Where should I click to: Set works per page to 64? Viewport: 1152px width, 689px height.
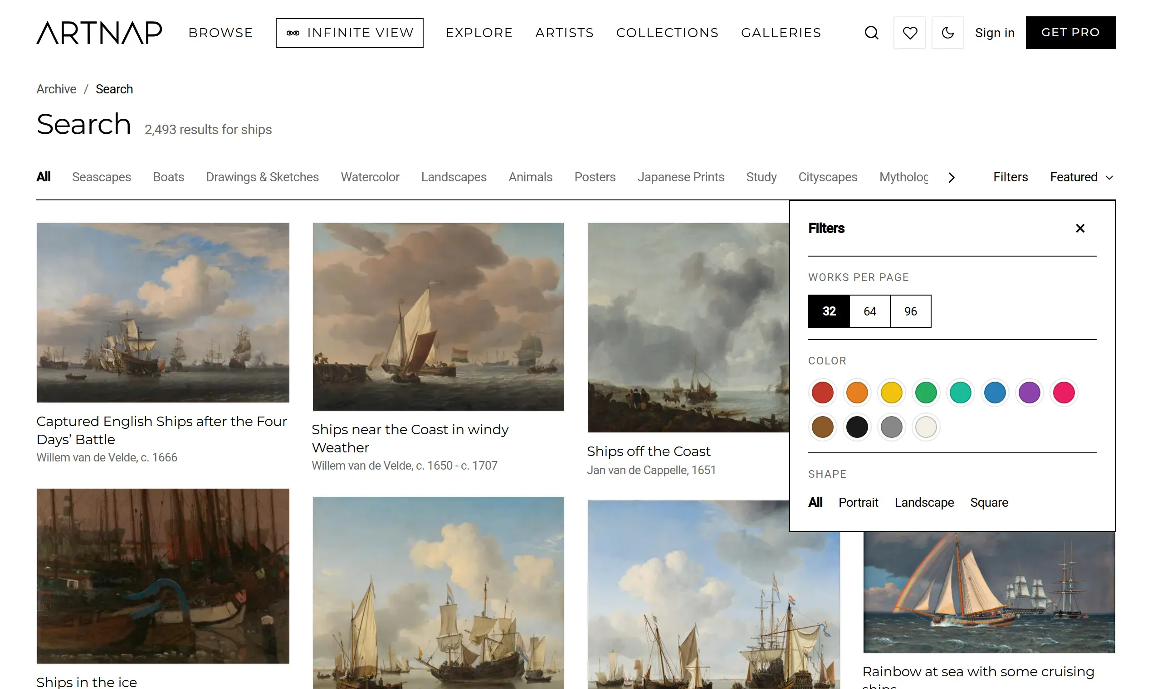click(869, 311)
